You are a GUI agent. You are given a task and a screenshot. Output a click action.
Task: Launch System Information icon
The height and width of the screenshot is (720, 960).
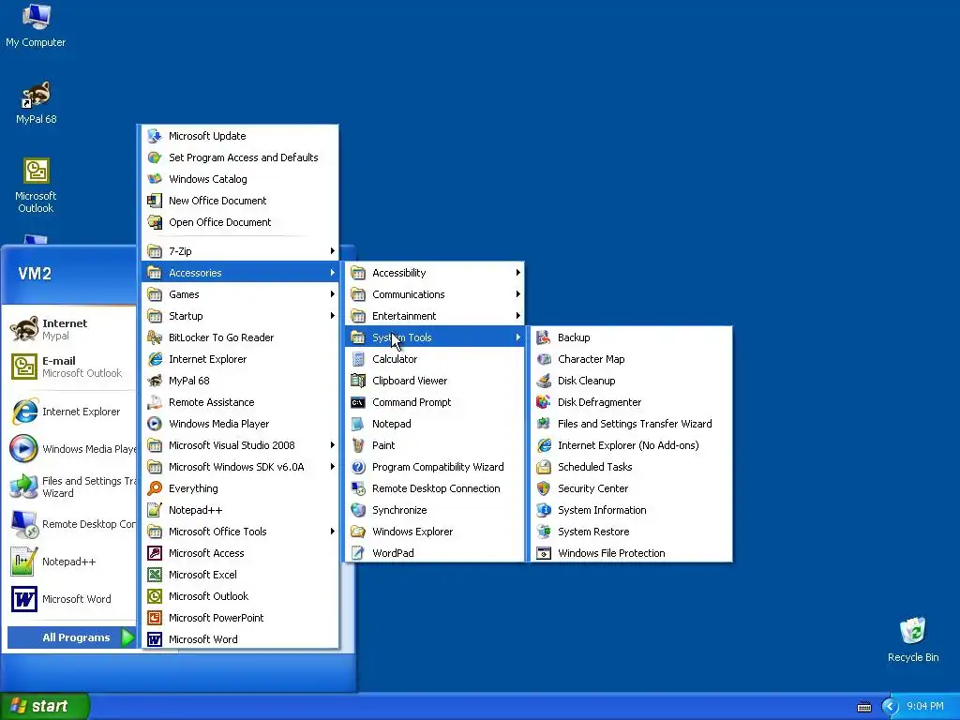(x=543, y=510)
